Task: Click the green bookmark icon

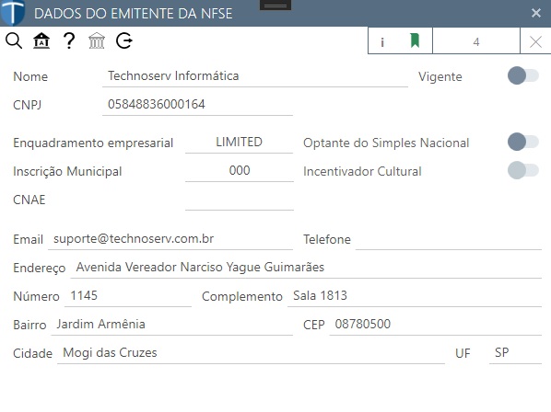Action: pos(415,40)
